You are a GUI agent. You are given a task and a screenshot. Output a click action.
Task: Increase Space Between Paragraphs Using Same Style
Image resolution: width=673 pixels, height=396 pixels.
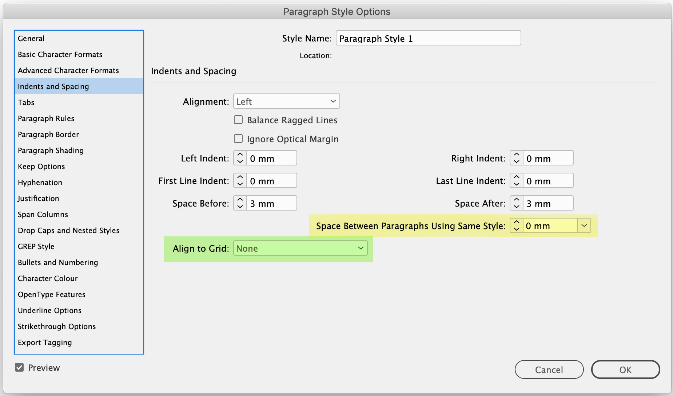point(516,223)
